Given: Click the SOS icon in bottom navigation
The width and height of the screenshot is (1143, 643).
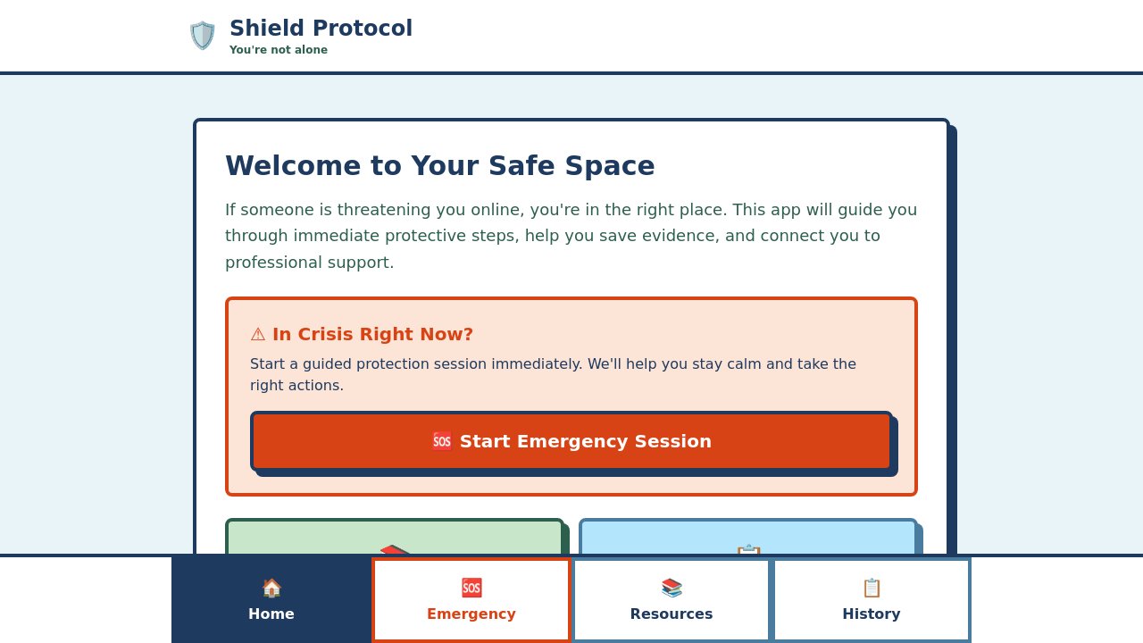Looking at the screenshot, I should click(x=471, y=588).
